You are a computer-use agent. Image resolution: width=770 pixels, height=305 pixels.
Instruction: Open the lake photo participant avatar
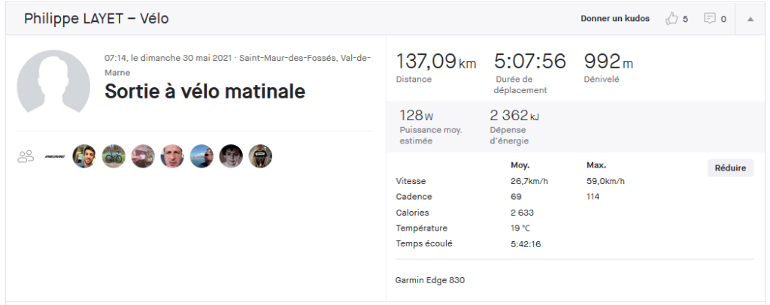(202, 156)
